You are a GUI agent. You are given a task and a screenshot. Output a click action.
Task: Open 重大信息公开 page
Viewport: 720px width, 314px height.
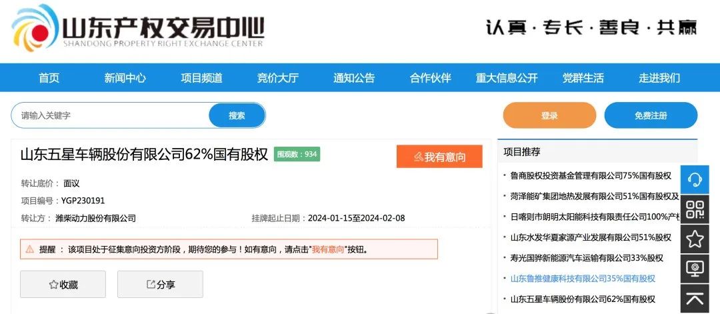point(507,78)
